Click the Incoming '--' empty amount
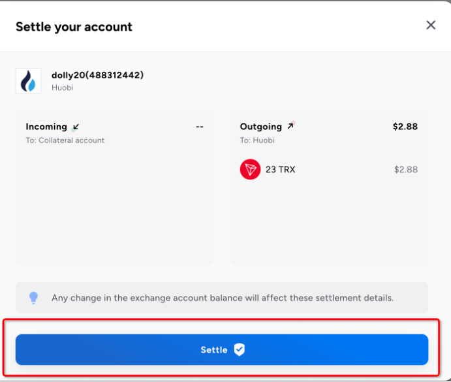 (199, 127)
